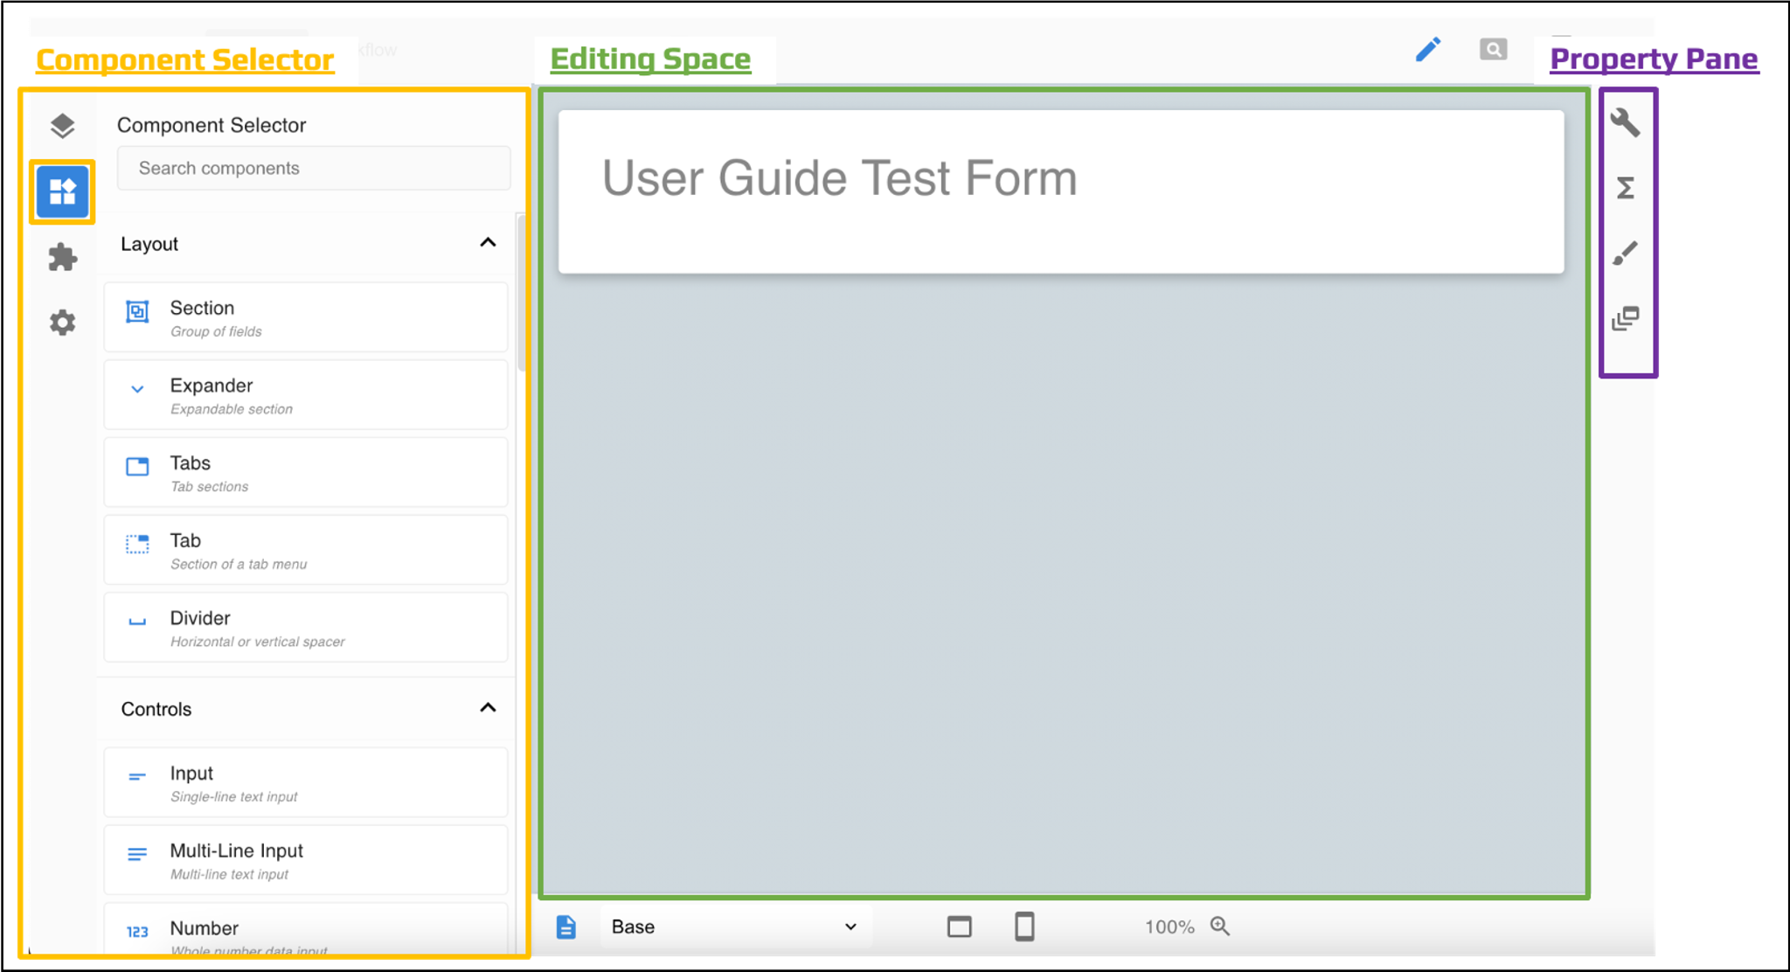Click the zoom in magnifier icon
This screenshot has width=1790, height=972.
[x=1220, y=927]
